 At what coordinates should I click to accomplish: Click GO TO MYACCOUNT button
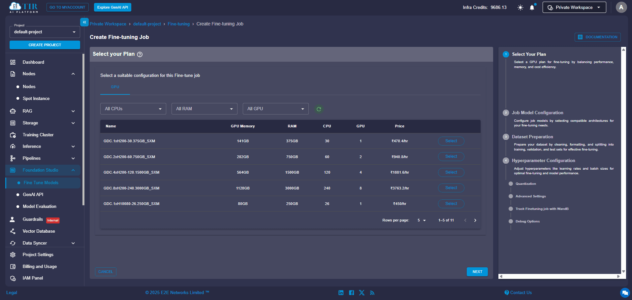68,7
